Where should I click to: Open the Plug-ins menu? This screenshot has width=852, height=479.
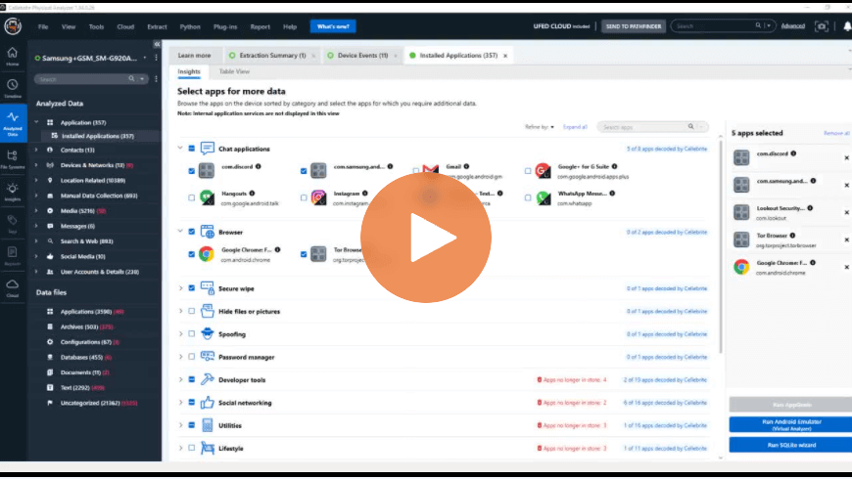point(225,26)
